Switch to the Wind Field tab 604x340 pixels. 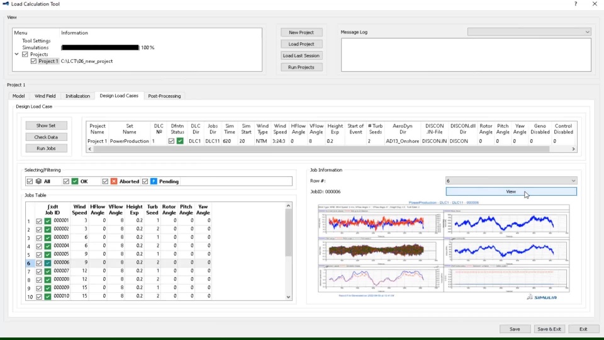coord(45,96)
